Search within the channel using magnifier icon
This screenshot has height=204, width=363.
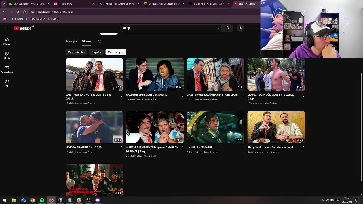(100, 41)
